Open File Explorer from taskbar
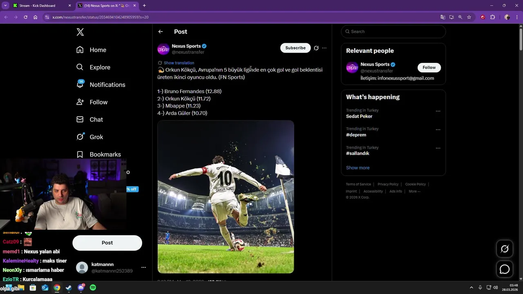The width and height of the screenshot is (523, 294). (21, 287)
